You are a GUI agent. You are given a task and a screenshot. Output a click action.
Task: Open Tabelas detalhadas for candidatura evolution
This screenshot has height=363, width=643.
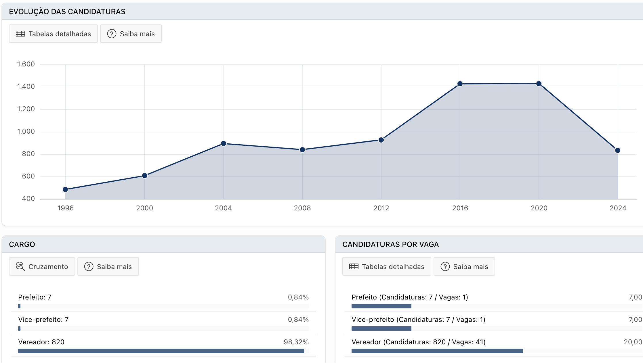pyautogui.click(x=54, y=34)
